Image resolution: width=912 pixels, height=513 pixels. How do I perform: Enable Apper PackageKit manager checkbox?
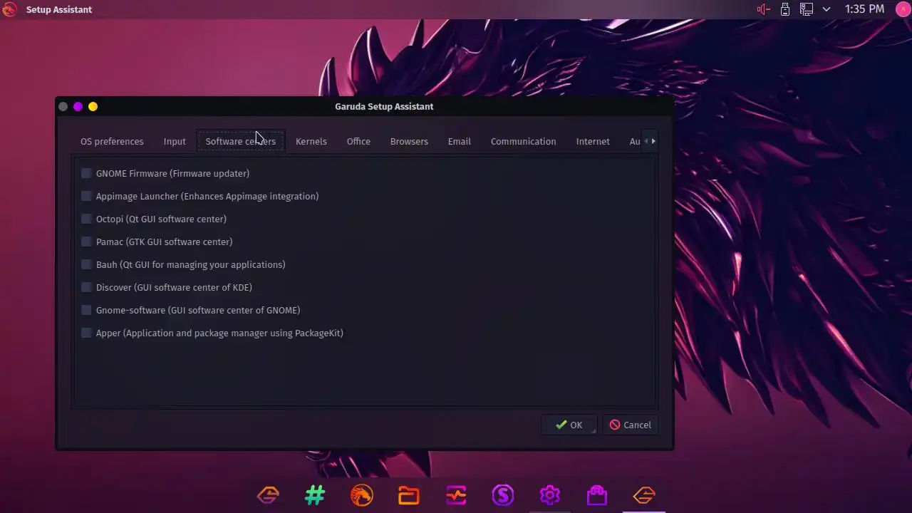point(86,333)
